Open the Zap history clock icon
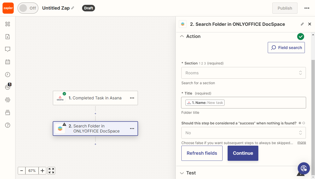315x179 pixels. pos(8,75)
